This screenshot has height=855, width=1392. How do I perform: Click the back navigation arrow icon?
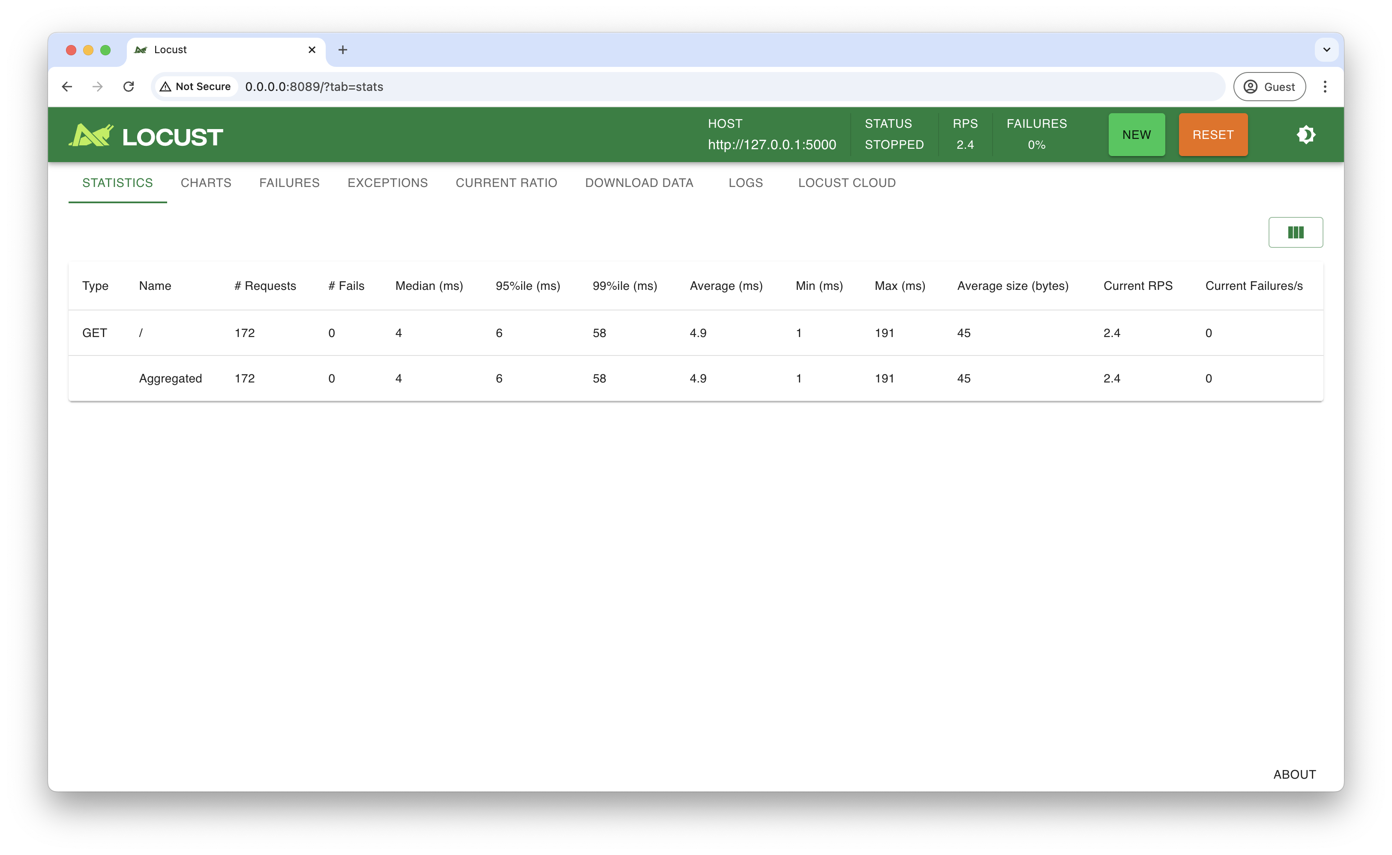pos(67,87)
